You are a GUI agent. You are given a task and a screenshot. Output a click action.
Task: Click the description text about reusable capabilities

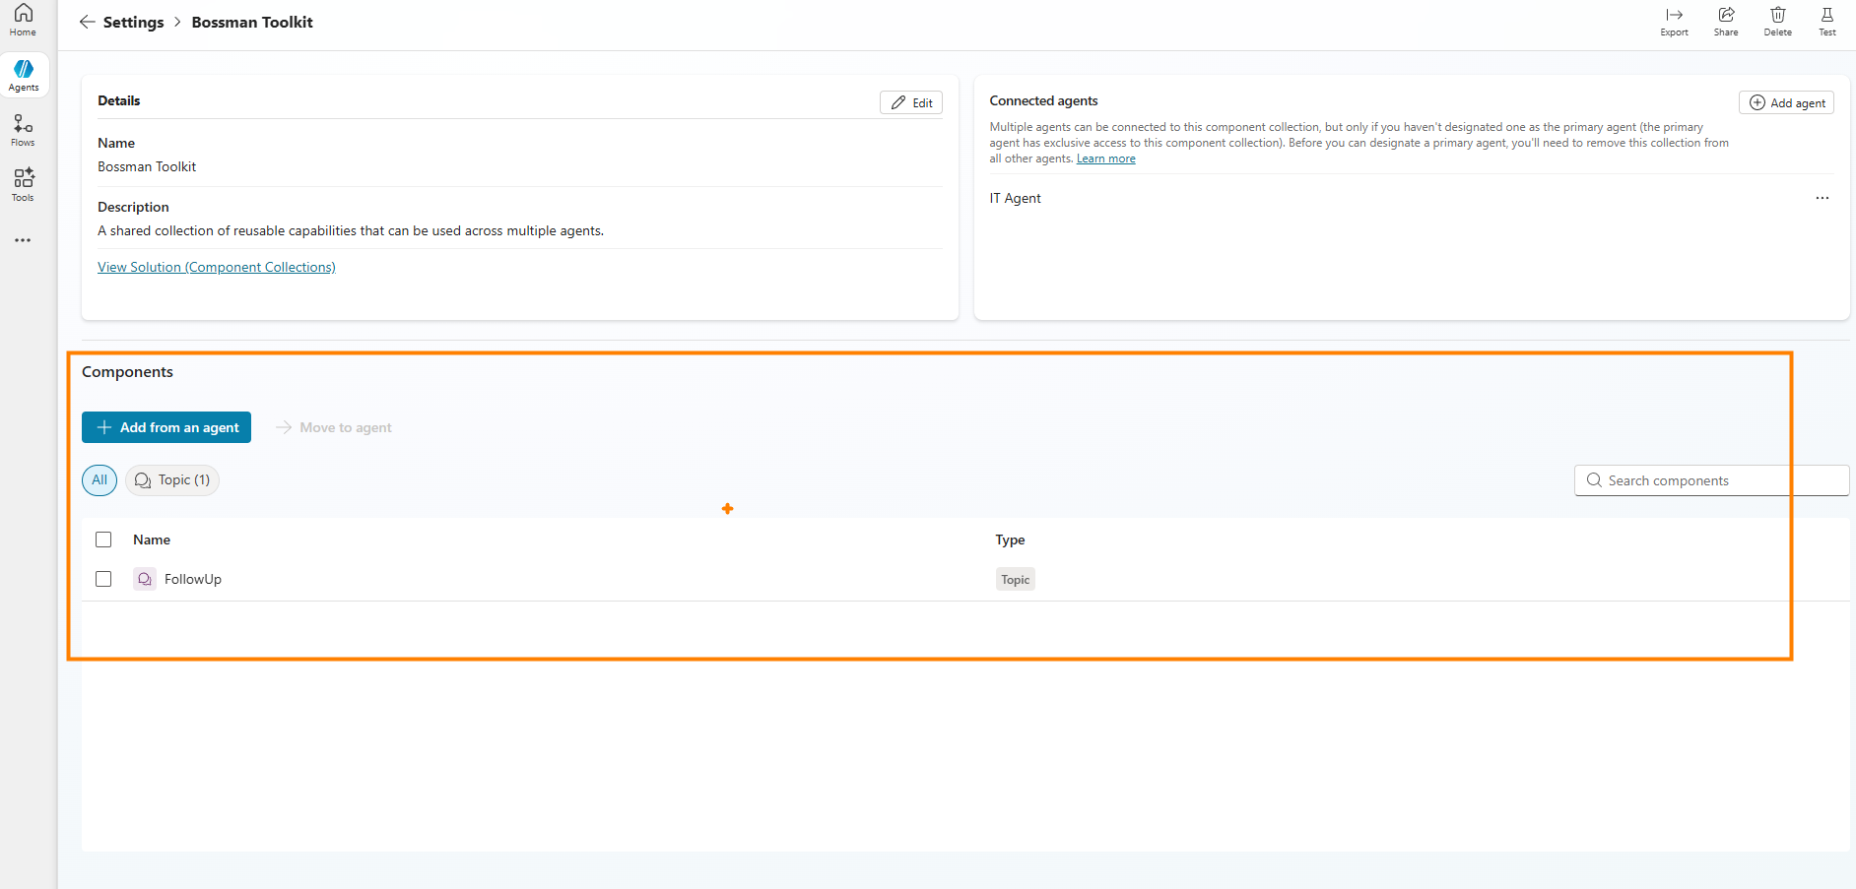[351, 230]
